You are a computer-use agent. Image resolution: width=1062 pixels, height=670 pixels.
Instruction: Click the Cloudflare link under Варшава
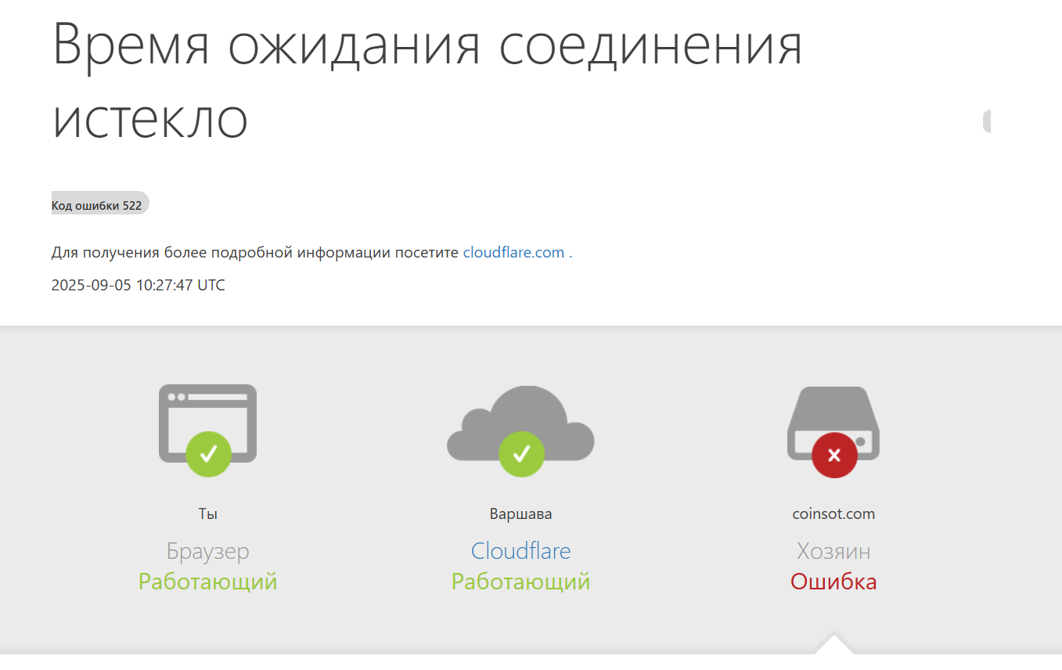520,551
